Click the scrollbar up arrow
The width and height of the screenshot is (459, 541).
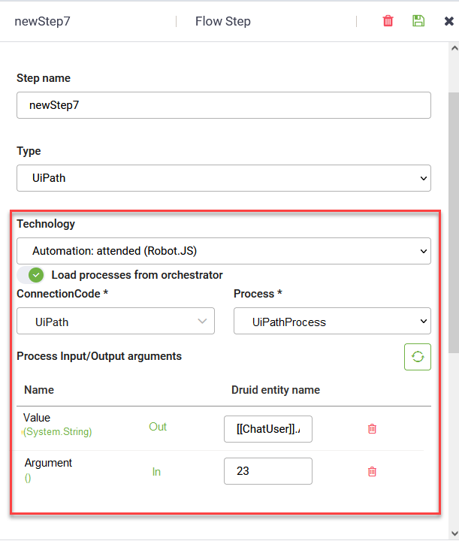coord(454,49)
